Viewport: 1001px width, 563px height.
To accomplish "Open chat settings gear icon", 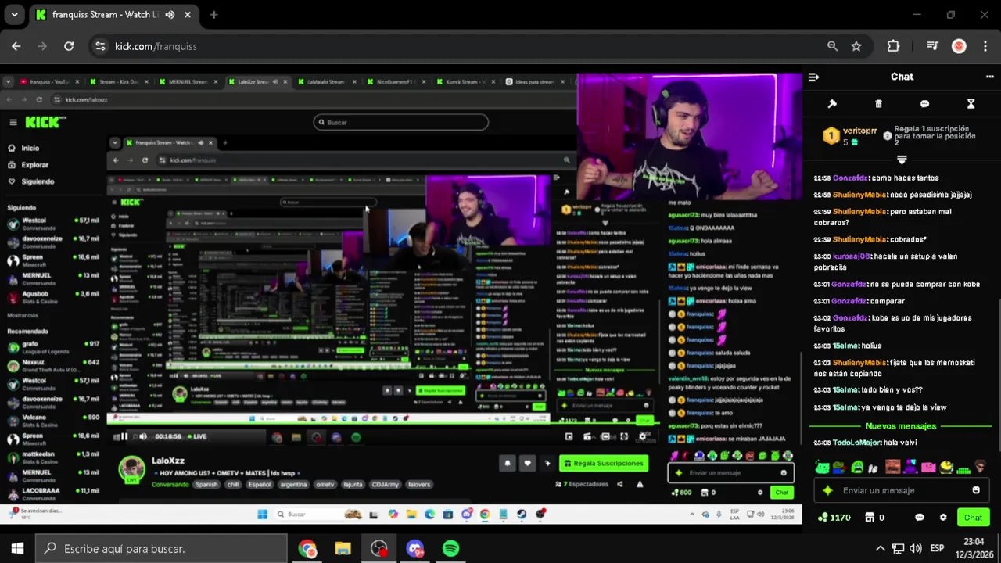I will pyautogui.click(x=943, y=518).
